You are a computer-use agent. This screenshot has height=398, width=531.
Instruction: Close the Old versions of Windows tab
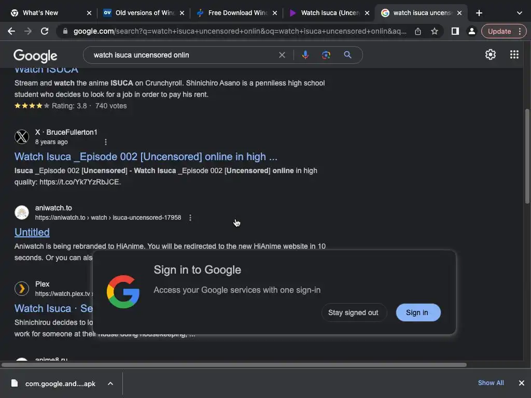pos(182,13)
